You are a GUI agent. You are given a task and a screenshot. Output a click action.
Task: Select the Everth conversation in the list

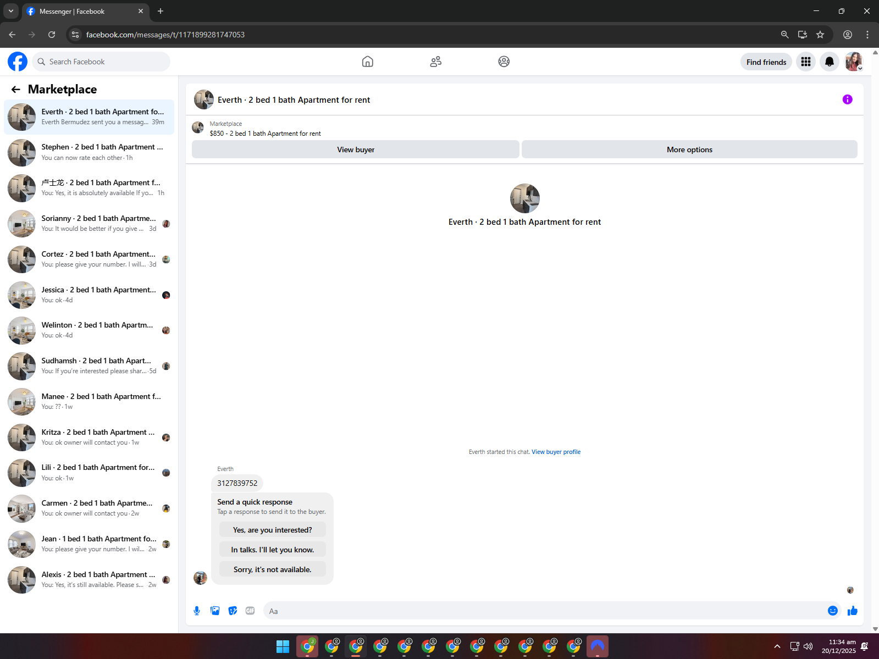click(x=89, y=117)
